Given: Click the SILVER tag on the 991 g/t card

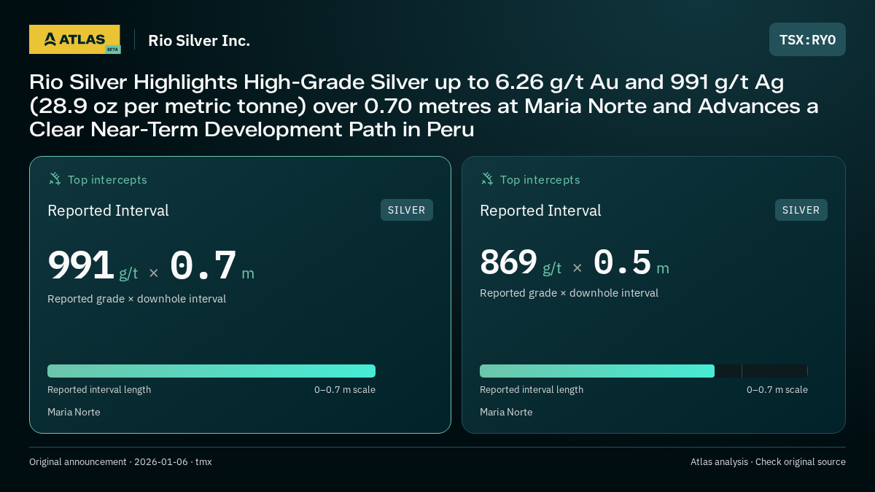Looking at the screenshot, I should (x=407, y=210).
